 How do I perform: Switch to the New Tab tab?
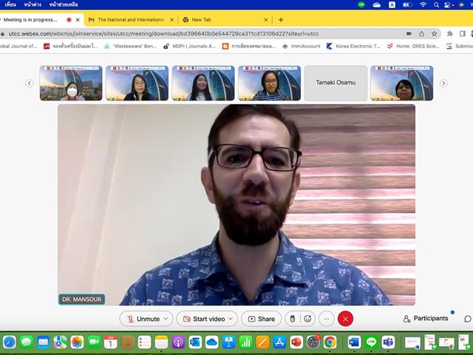tap(201, 20)
